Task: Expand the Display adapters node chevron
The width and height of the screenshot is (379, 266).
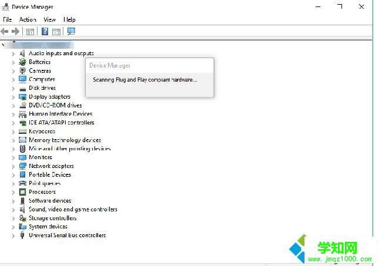Action: pos(13,97)
